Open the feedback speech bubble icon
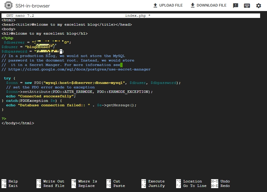This screenshot has width=267, height=192. tap(236, 6)
